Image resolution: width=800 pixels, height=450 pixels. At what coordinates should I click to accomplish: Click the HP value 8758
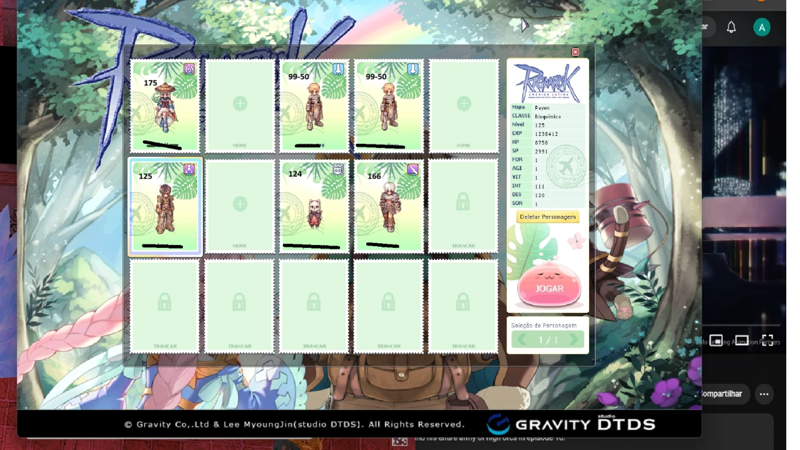(541, 143)
